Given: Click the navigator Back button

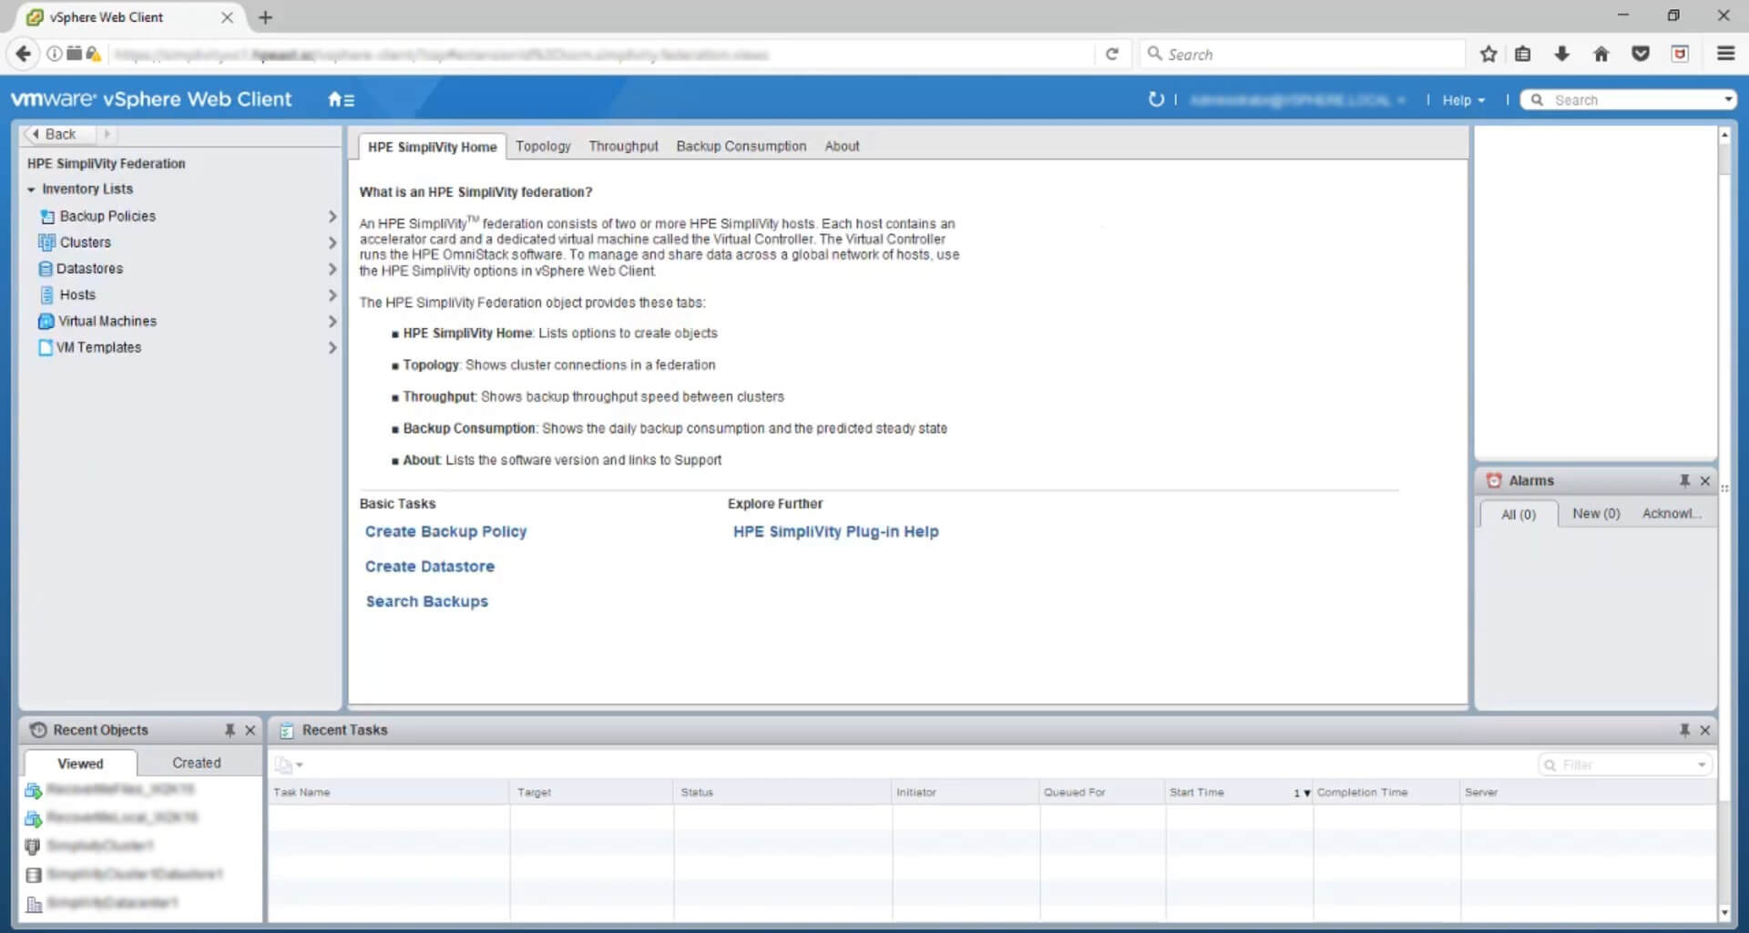Looking at the screenshot, I should coord(59,134).
